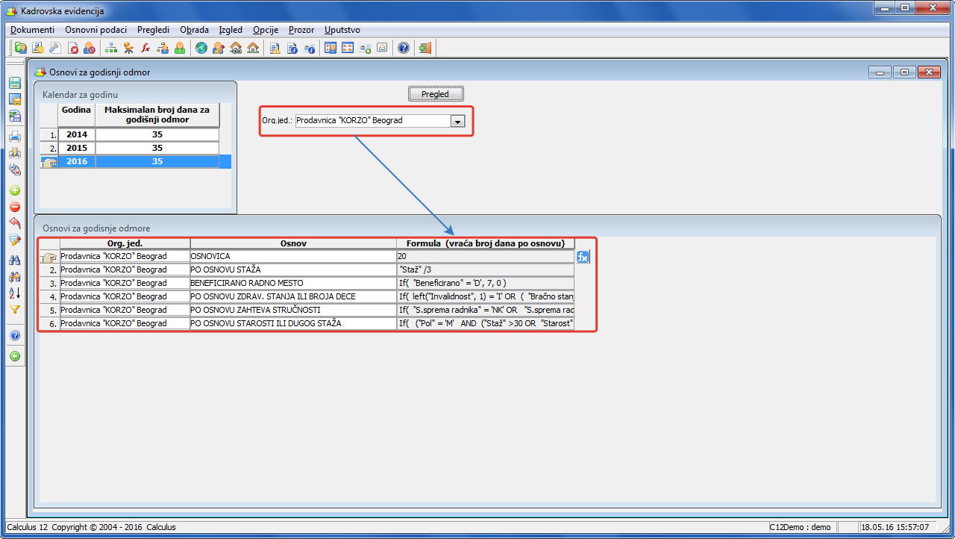This screenshot has width=955, height=539.
Task: Open formula editor fx button beside OSNOVICA row
Action: tap(583, 257)
